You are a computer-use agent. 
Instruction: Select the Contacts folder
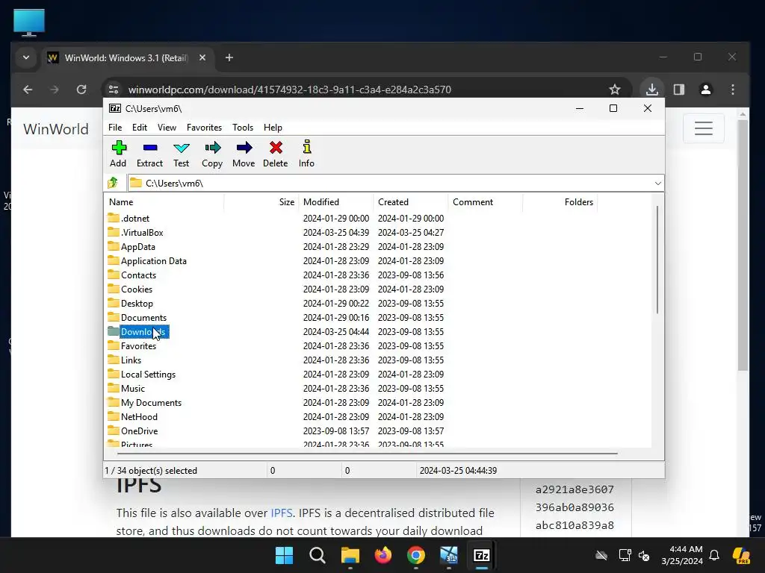(x=131, y=275)
